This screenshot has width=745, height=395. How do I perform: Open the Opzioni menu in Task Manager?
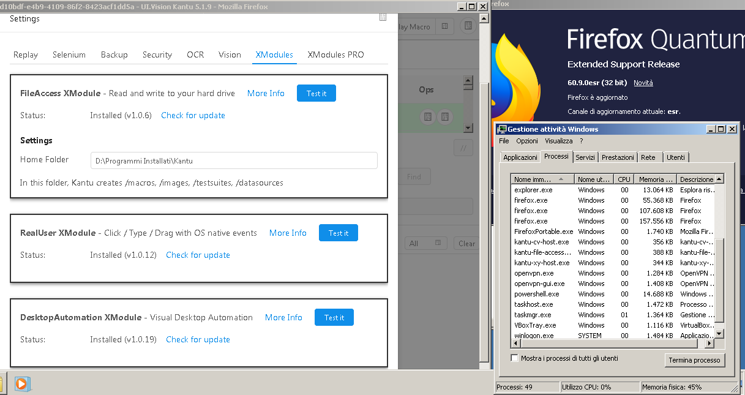[527, 141]
